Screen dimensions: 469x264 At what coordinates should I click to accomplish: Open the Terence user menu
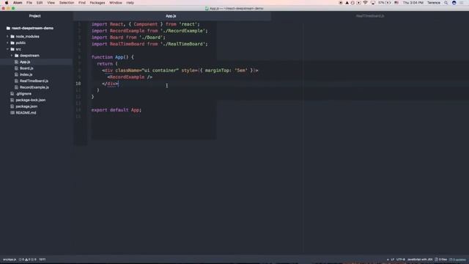(433, 3)
